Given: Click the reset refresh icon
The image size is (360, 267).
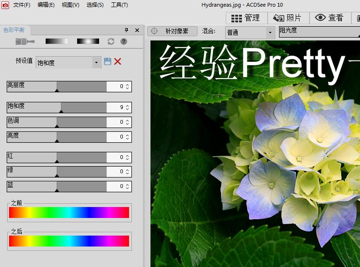Looking at the screenshot, I should coord(111,41).
